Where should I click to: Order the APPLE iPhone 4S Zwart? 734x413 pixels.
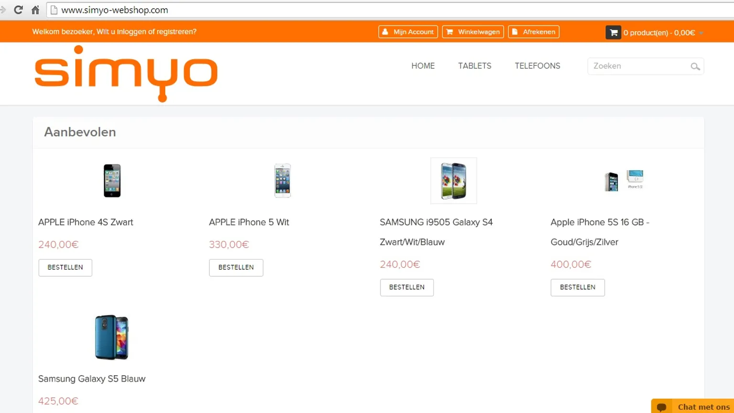coord(65,268)
